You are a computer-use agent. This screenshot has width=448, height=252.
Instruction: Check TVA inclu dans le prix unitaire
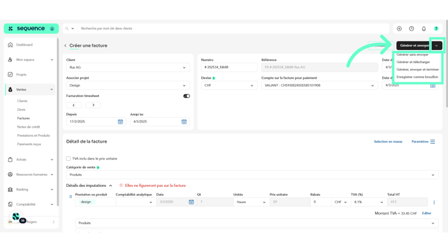tap(68, 159)
